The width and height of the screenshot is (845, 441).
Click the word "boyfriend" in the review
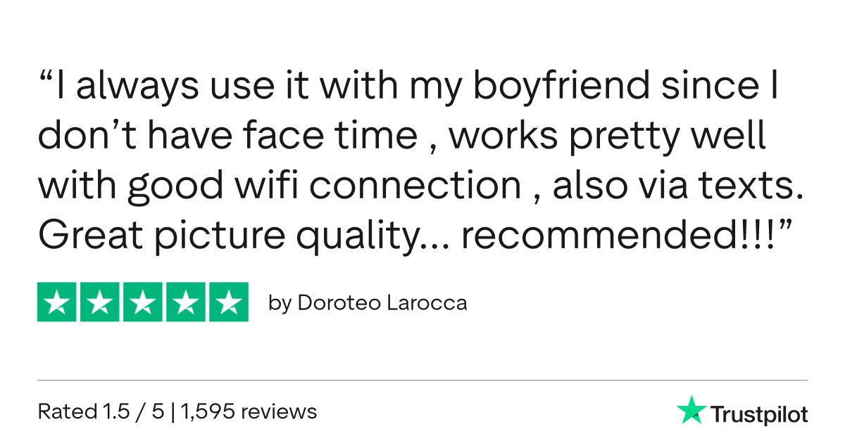(561, 86)
